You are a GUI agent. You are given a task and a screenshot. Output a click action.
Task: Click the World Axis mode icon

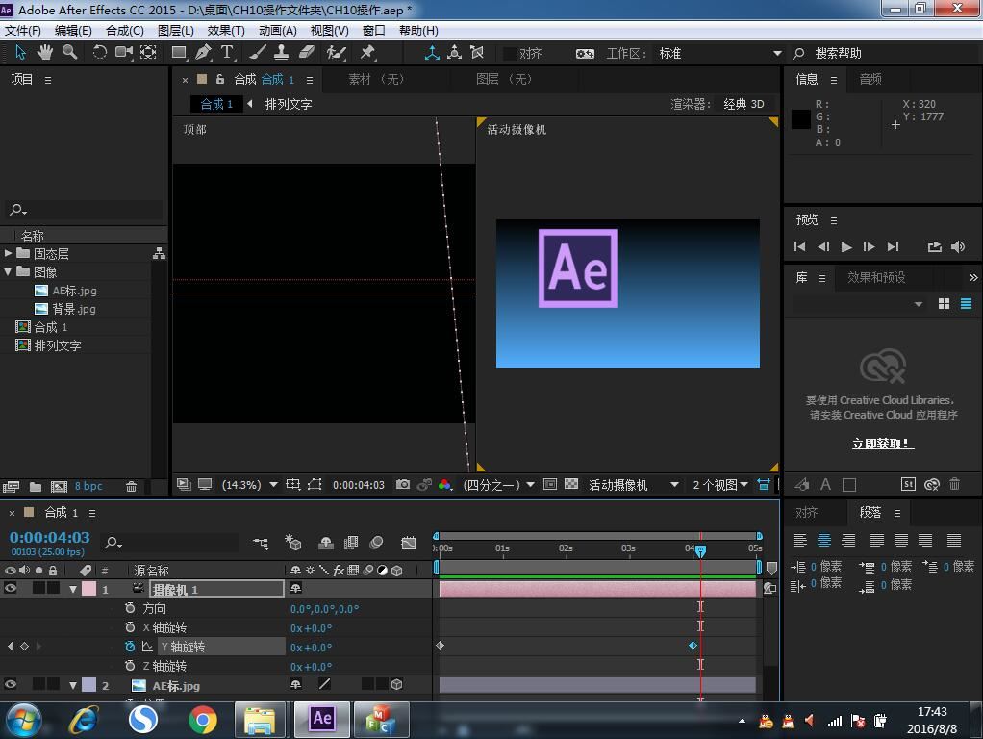[455, 53]
